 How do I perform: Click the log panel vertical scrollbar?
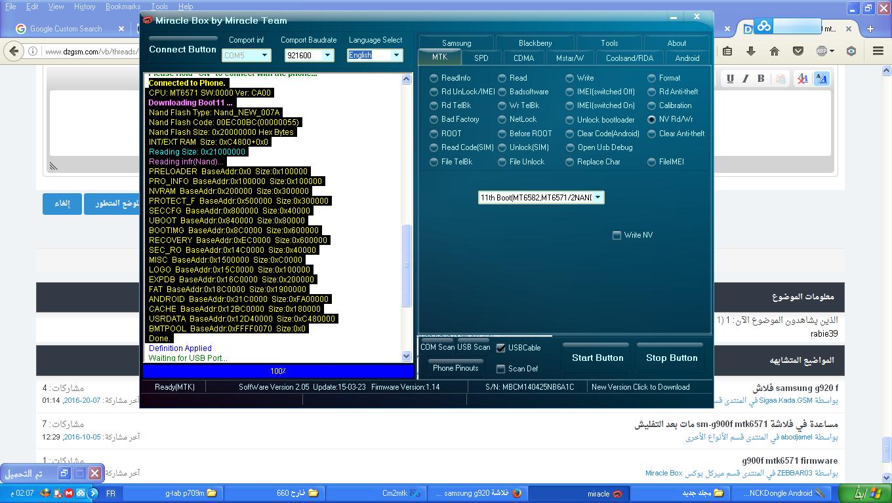pos(407,265)
